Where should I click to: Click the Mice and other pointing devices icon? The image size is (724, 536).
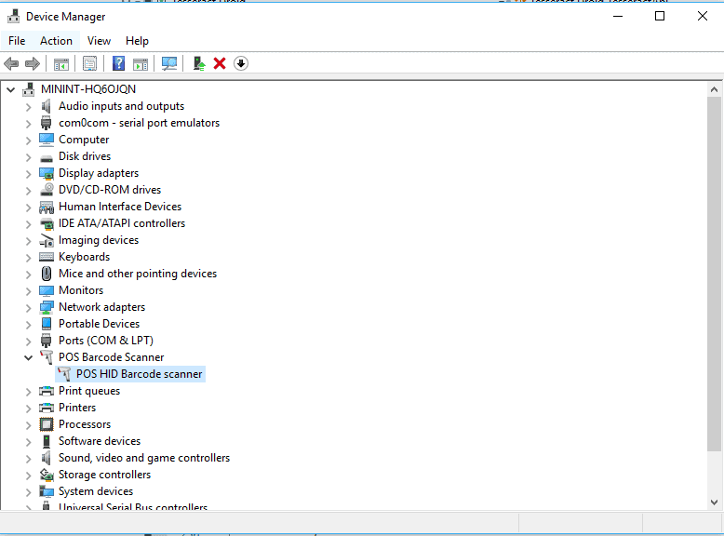point(47,274)
